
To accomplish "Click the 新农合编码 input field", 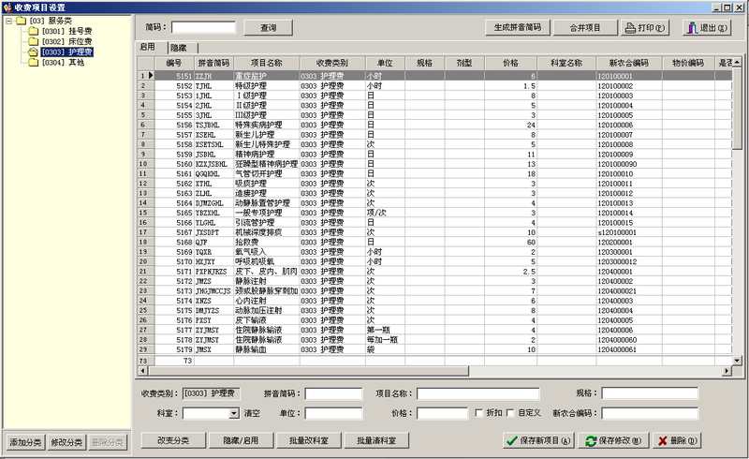I will coord(650,413).
